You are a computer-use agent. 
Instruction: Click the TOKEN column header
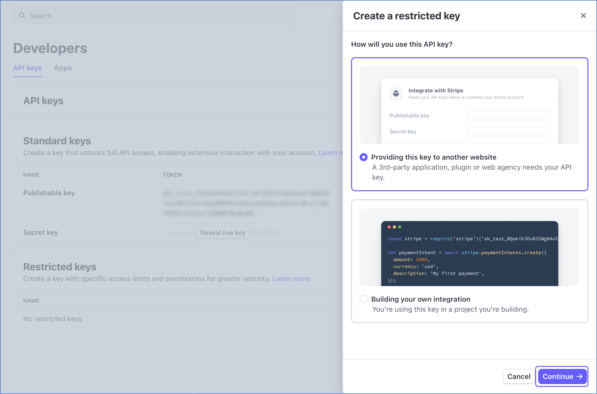point(172,175)
